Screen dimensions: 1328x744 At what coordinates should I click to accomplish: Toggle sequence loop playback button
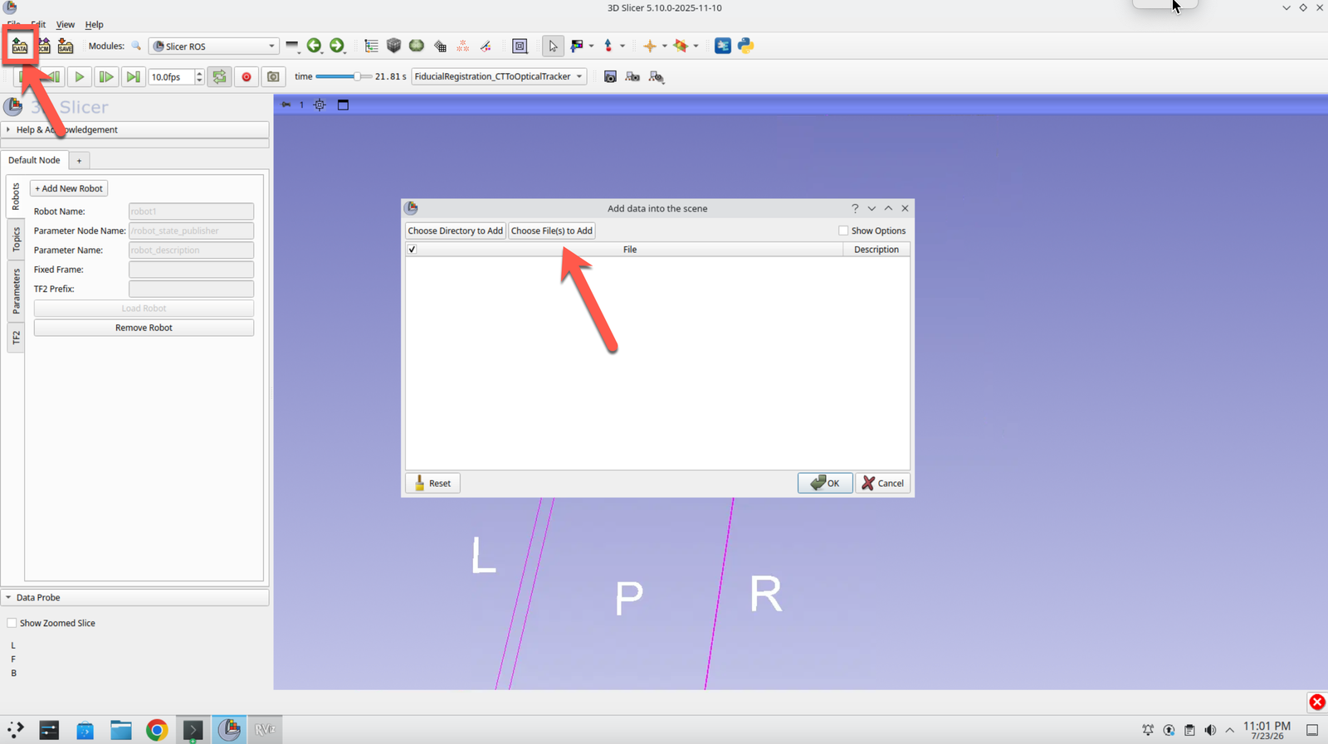[x=219, y=76]
